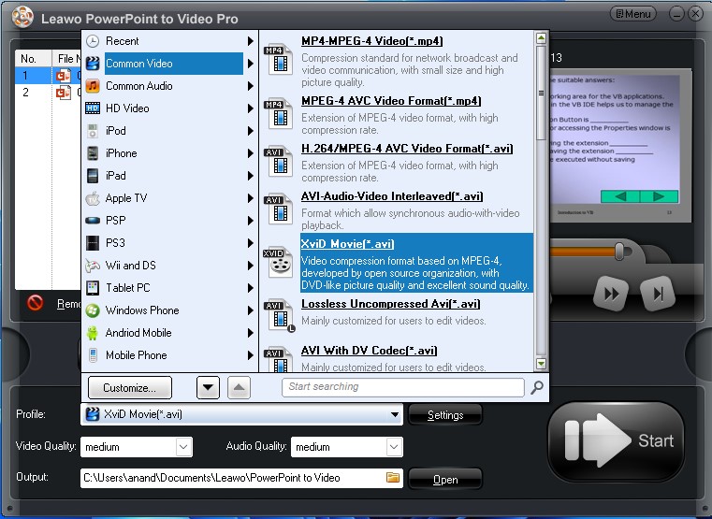The image size is (712, 519).
Task: Click the Lossless Uncompressed Avi icon
Action: click(x=279, y=315)
